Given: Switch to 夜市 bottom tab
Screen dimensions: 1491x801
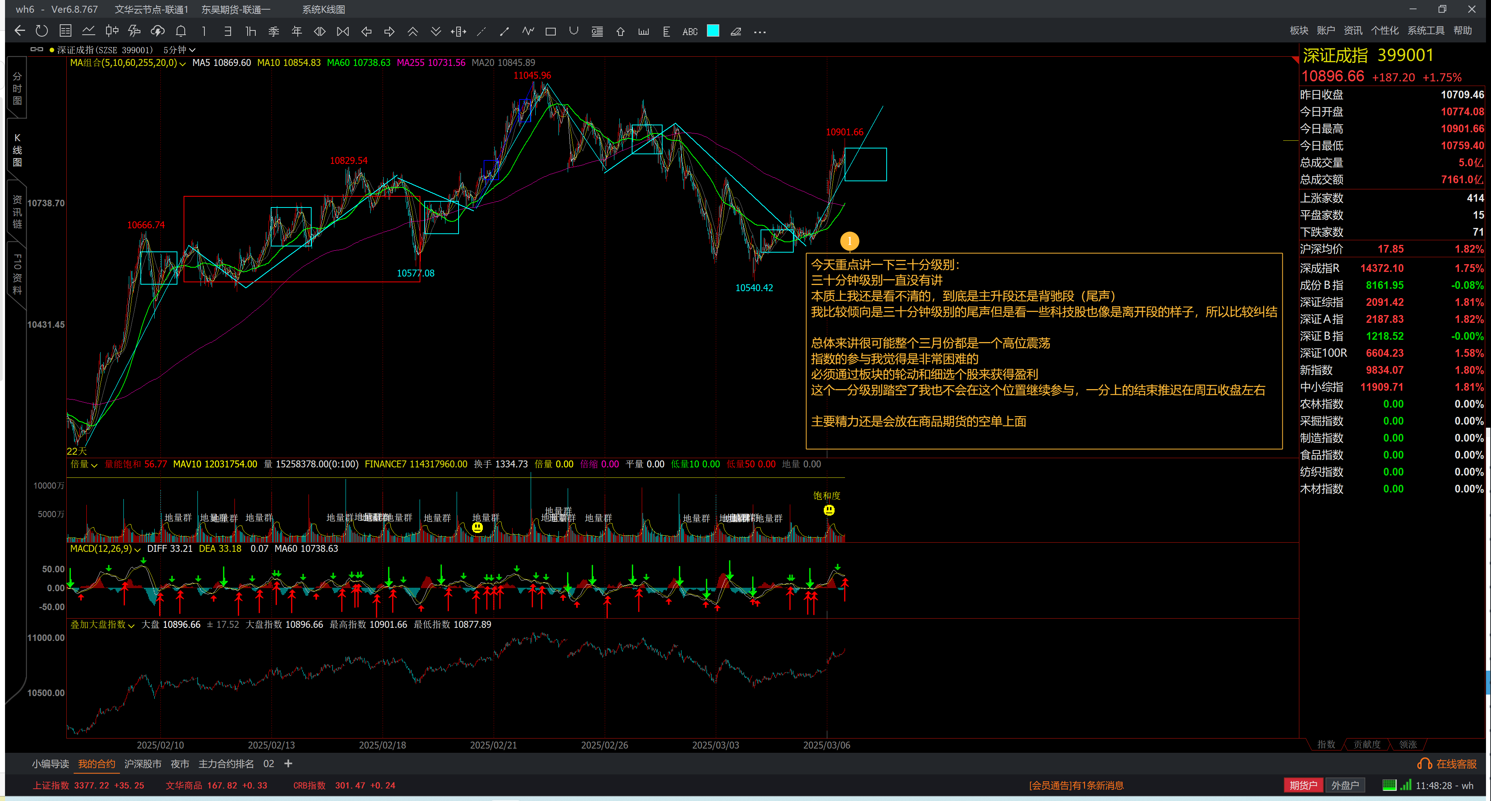Looking at the screenshot, I should (x=179, y=764).
